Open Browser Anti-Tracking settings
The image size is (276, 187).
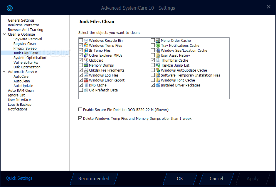(x=25, y=30)
